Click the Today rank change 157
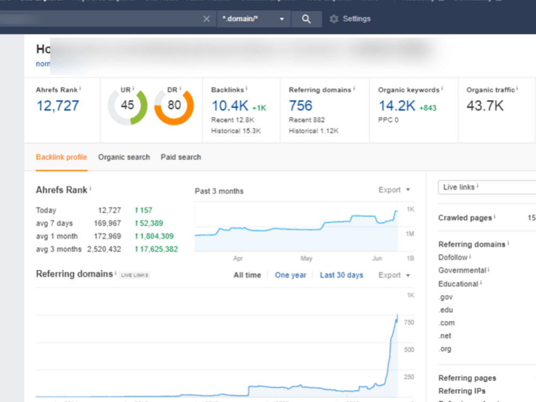Screen dimensions: 536x402 tap(144, 210)
